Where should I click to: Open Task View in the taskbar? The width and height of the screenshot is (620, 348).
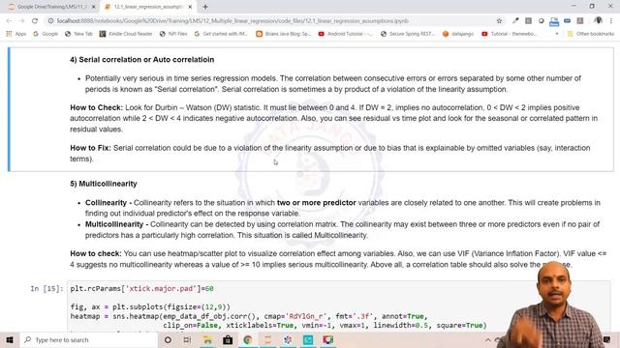pyautogui.click(x=187, y=340)
